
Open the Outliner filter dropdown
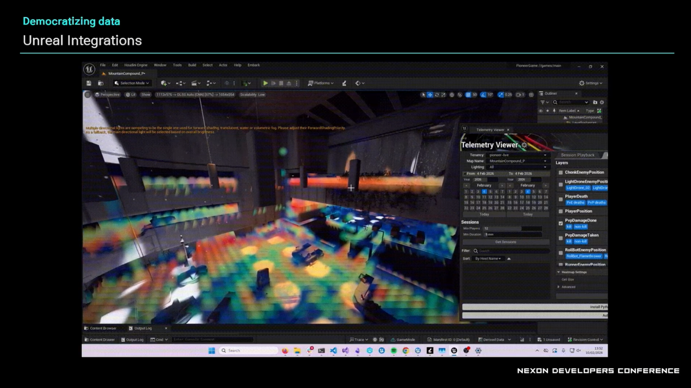(x=544, y=102)
